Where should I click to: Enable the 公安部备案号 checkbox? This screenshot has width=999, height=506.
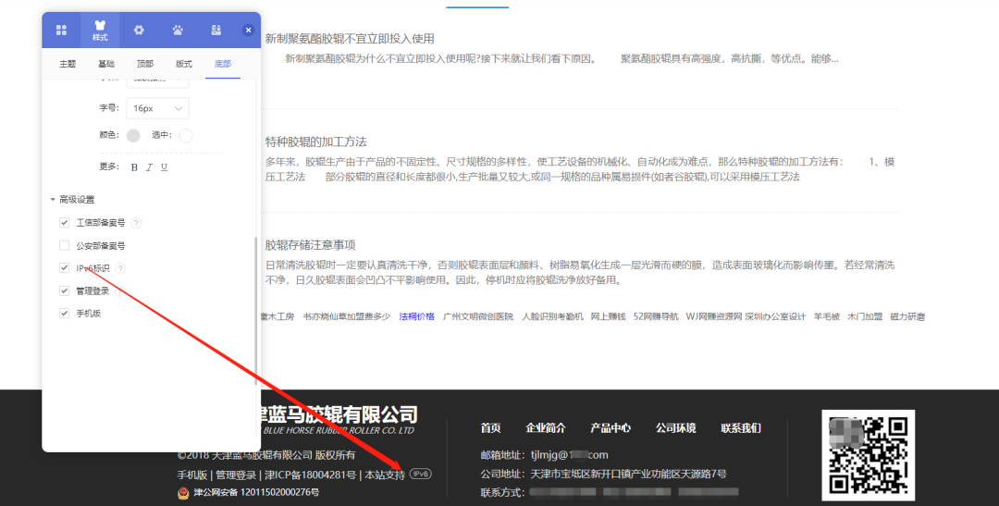(65, 246)
